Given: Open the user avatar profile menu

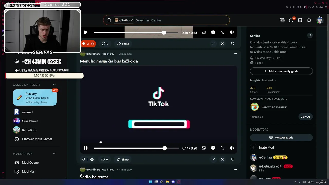Looking at the screenshot, I should (x=320, y=20).
